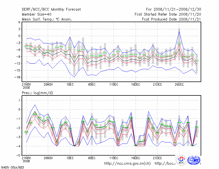
Task: Click 26DEC label under precipitation chart
Action: click(179, 158)
